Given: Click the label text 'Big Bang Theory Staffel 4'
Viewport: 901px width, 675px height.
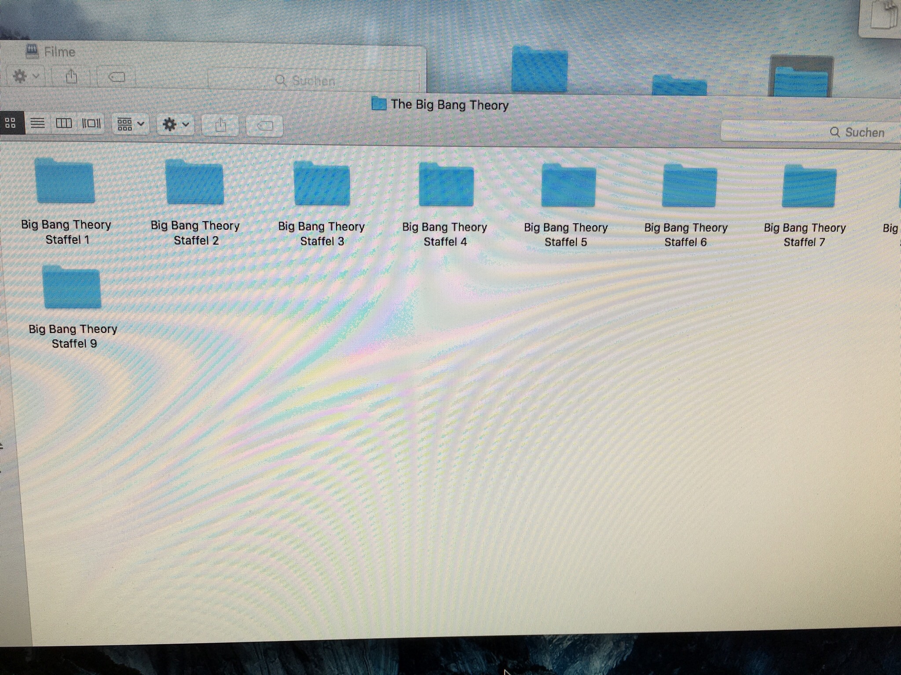Looking at the screenshot, I should pos(445,234).
